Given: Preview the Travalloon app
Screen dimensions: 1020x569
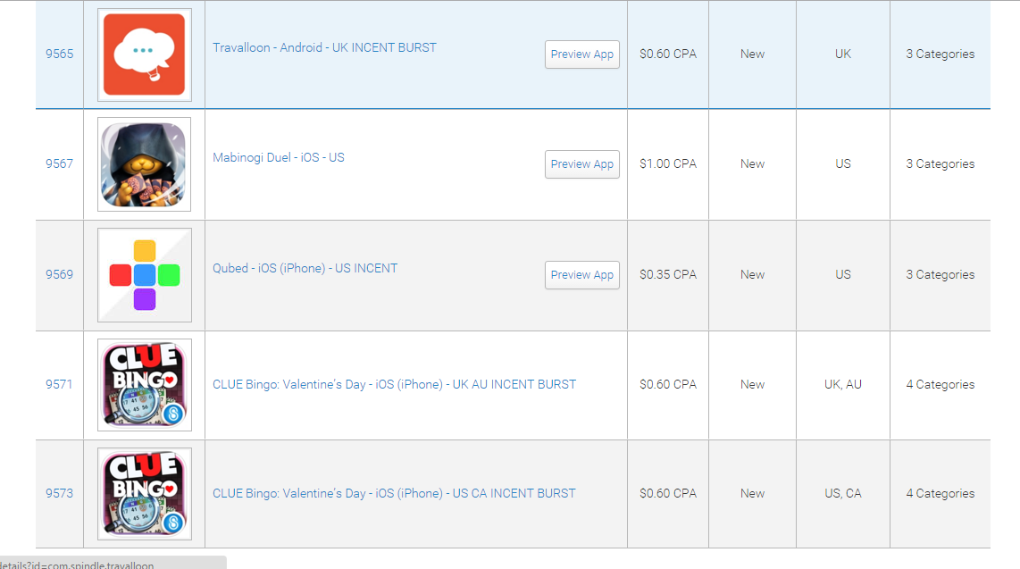Looking at the screenshot, I should [581, 54].
